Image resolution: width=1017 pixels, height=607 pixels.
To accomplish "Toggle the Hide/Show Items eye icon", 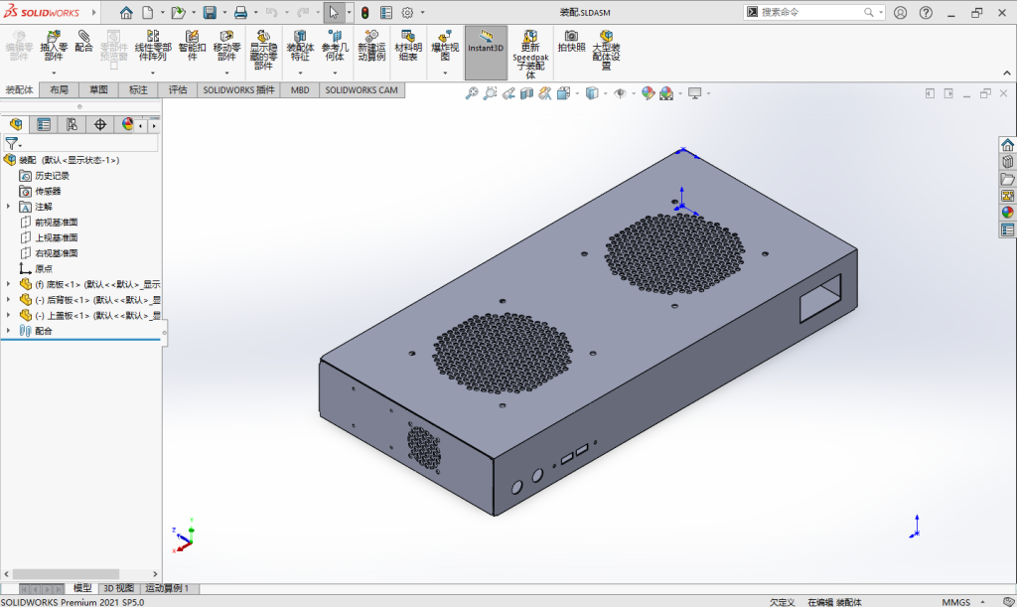I will click(x=620, y=93).
